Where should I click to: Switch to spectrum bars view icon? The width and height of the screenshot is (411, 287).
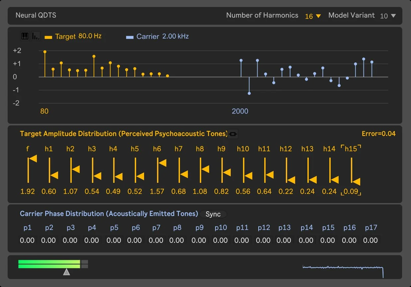tap(36, 36)
